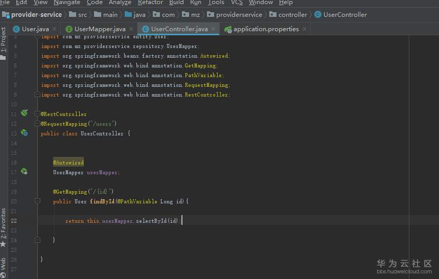Collapse the findById method fold marker
The width and height of the screenshot is (439, 279).
pyautogui.click(x=37, y=201)
